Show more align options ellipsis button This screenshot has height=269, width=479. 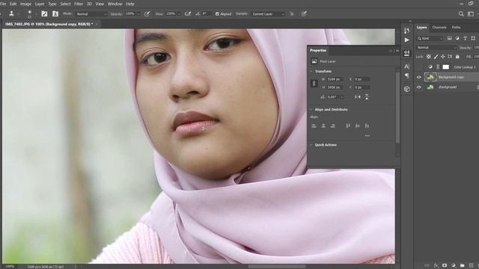[367, 136]
